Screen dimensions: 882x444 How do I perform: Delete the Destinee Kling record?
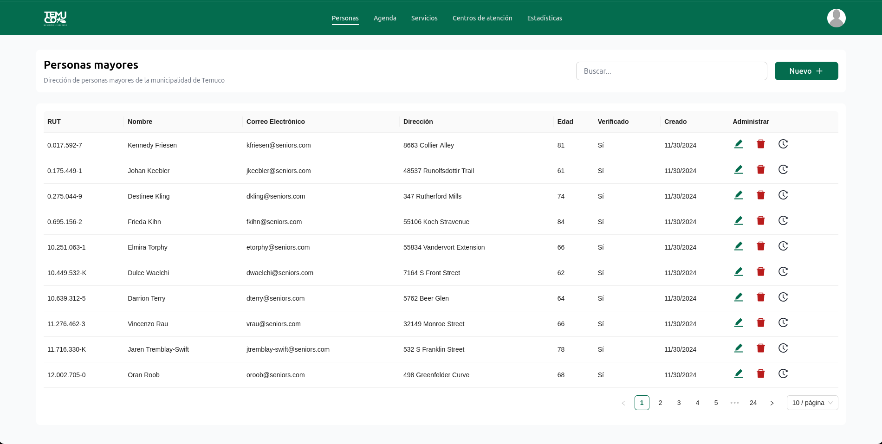pos(761,195)
